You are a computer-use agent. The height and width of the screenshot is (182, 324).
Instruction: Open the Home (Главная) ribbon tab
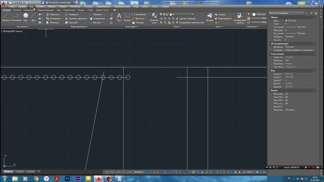tap(6, 10)
